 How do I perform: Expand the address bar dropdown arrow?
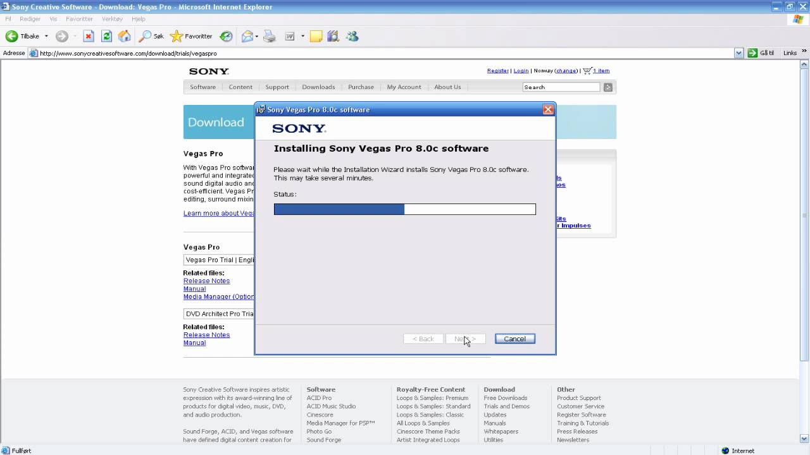[738, 53]
